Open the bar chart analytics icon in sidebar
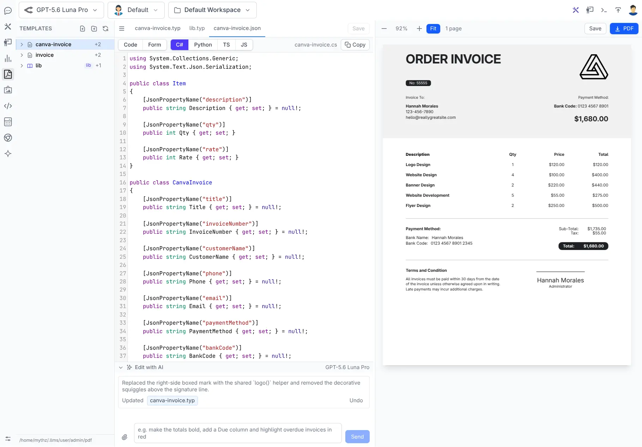 pos(8,58)
